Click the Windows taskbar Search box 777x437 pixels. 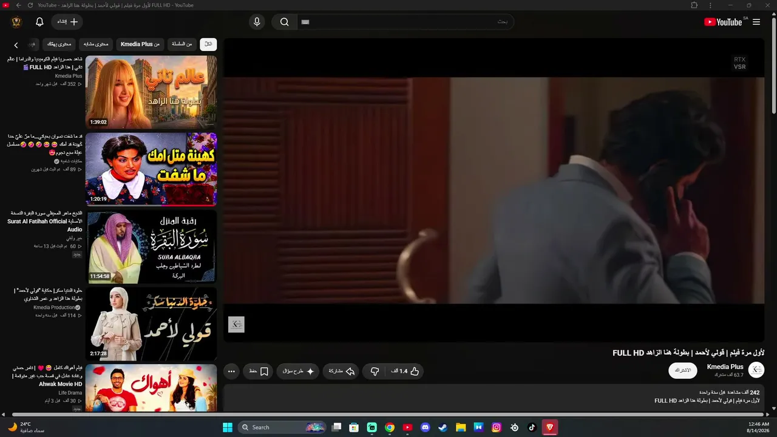pyautogui.click(x=282, y=427)
